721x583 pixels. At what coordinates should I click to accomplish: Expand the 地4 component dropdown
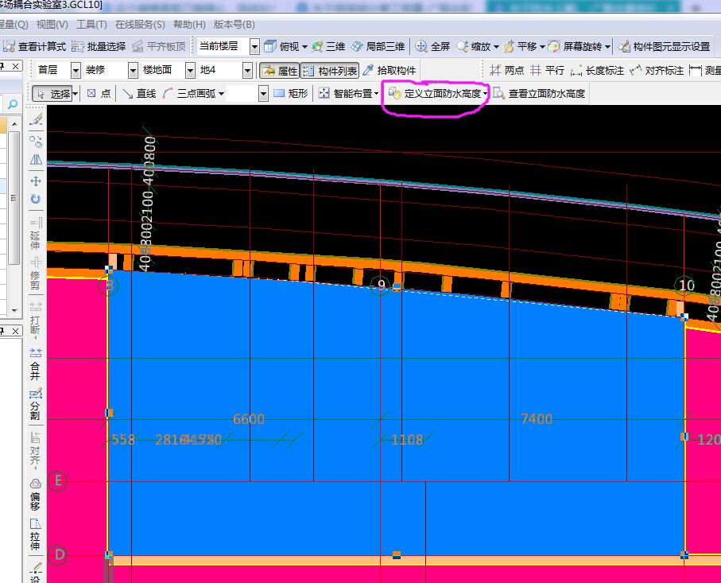click(247, 71)
